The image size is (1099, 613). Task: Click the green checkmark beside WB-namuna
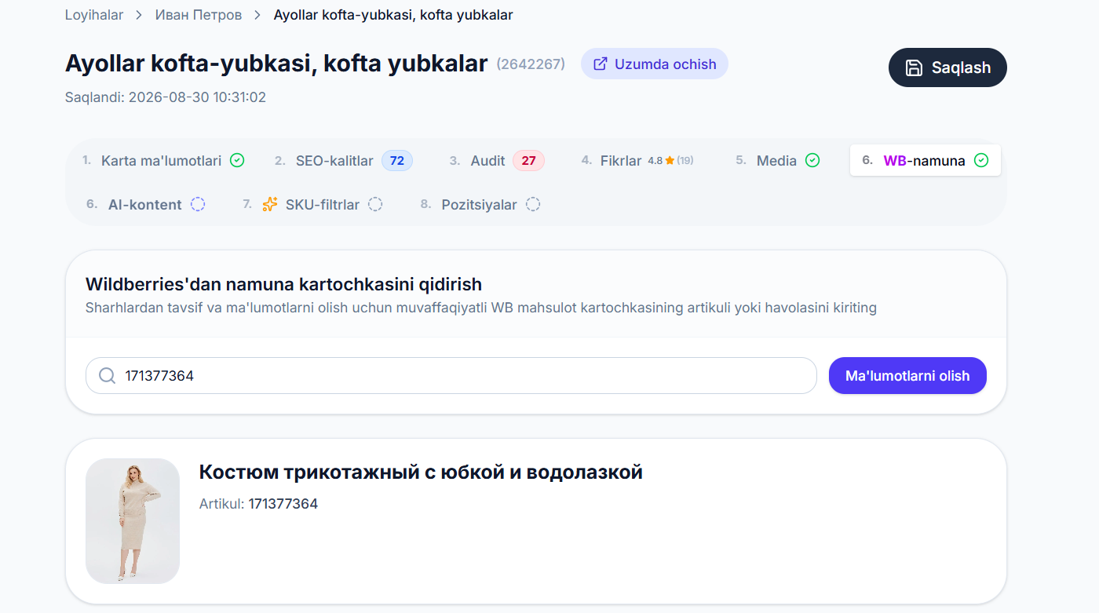981,161
